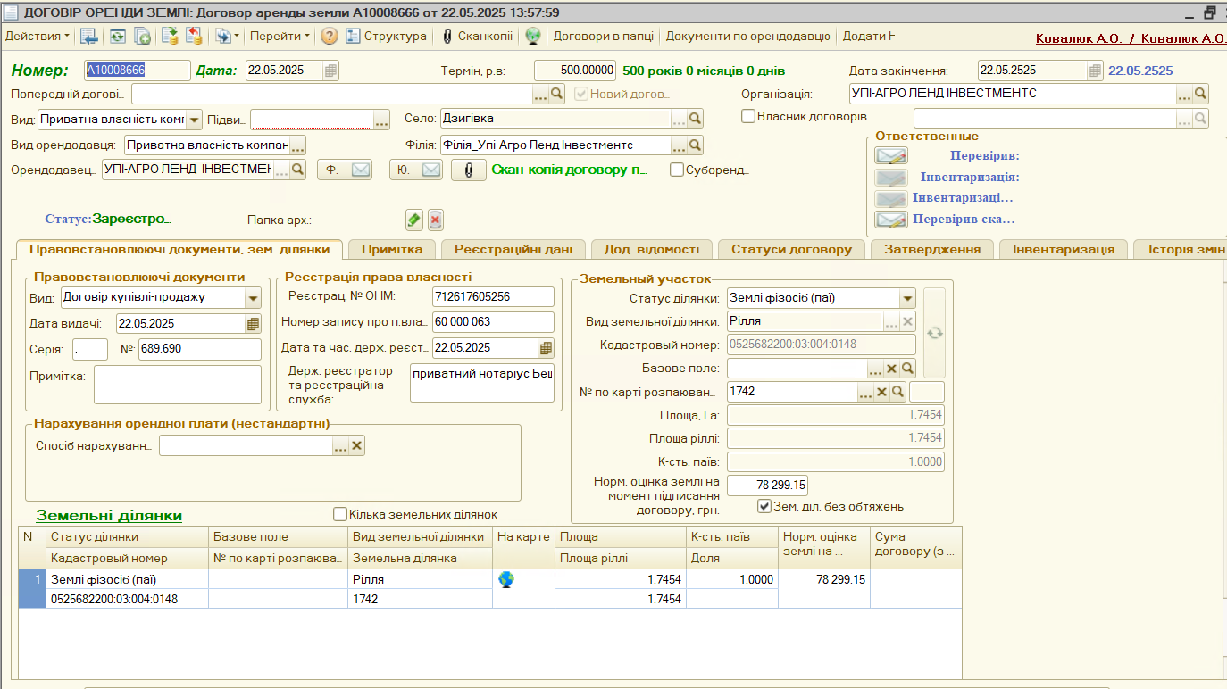
Task: Click the refresh arrows button near land plot
Action: [934, 333]
